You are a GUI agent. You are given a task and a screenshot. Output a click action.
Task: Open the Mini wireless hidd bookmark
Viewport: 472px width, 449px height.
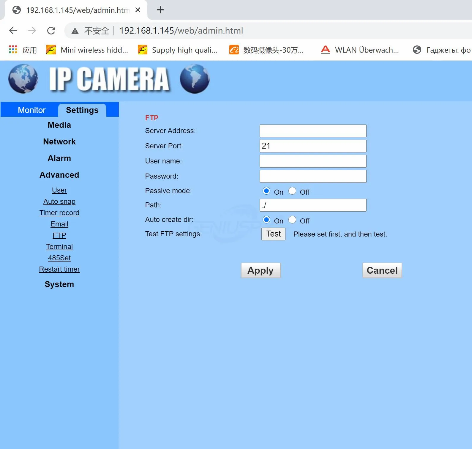pyautogui.click(x=87, y=50)
